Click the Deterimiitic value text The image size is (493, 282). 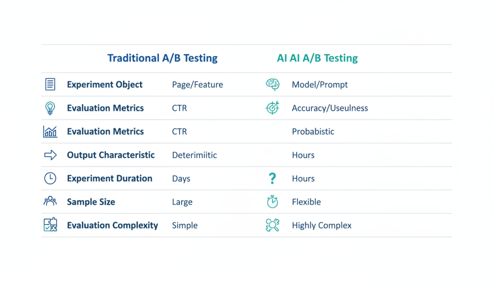(194, 155)
